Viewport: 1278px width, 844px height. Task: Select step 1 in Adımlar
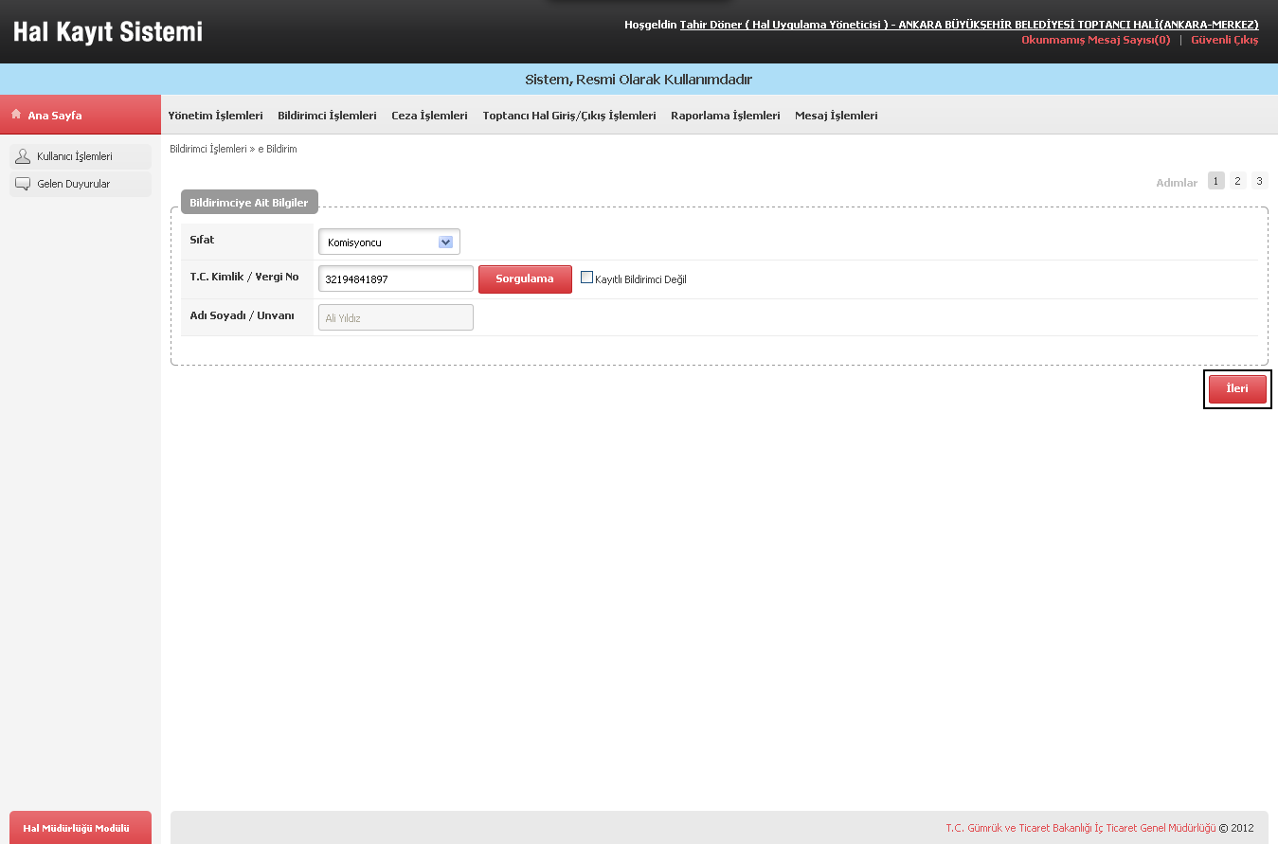[x=1216, y=181]
